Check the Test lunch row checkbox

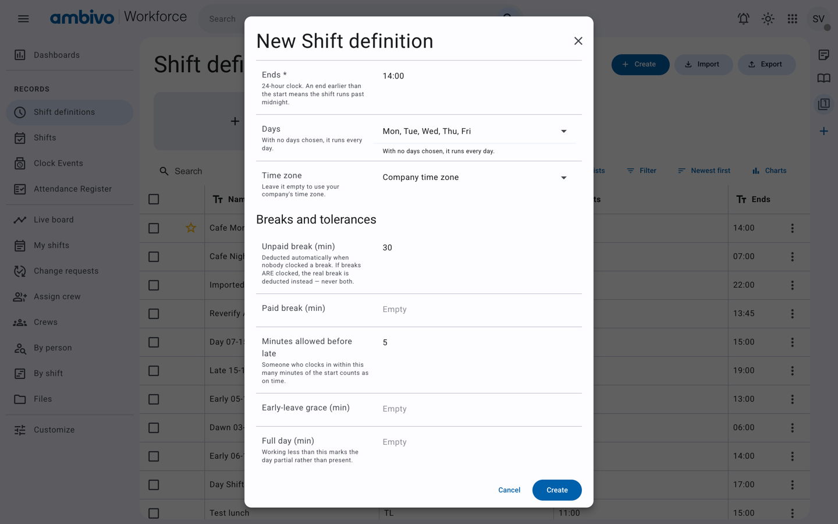[154, 514]
